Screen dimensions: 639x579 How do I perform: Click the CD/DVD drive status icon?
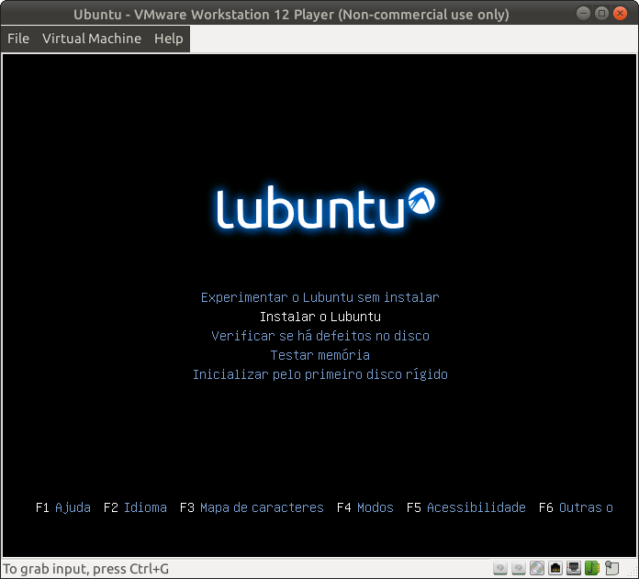(537, 568)
